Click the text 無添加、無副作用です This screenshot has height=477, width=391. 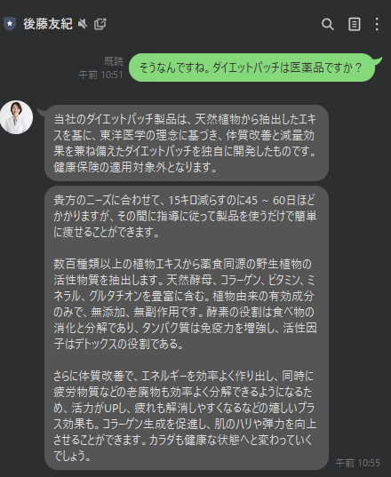[147, 312]
